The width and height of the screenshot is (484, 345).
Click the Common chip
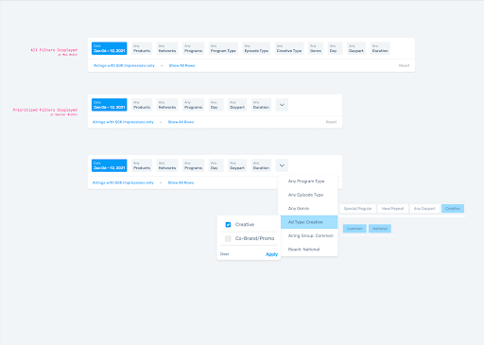[x=354, y=229]
